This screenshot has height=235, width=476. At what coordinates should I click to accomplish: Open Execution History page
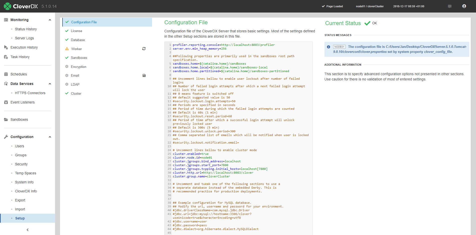click(x=24, y=47)
